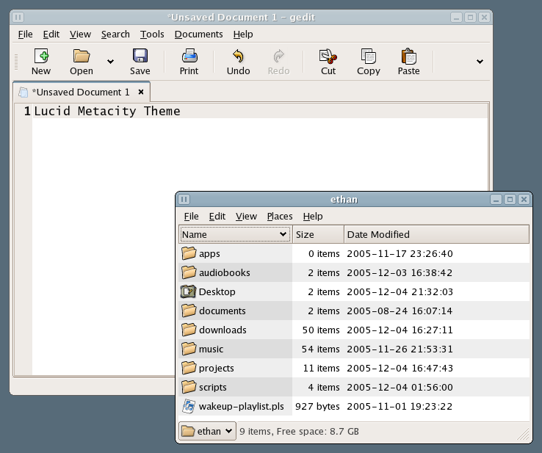Open the ethan window menu button
This screenshot has width=542, height=453.
click(184, 199)
